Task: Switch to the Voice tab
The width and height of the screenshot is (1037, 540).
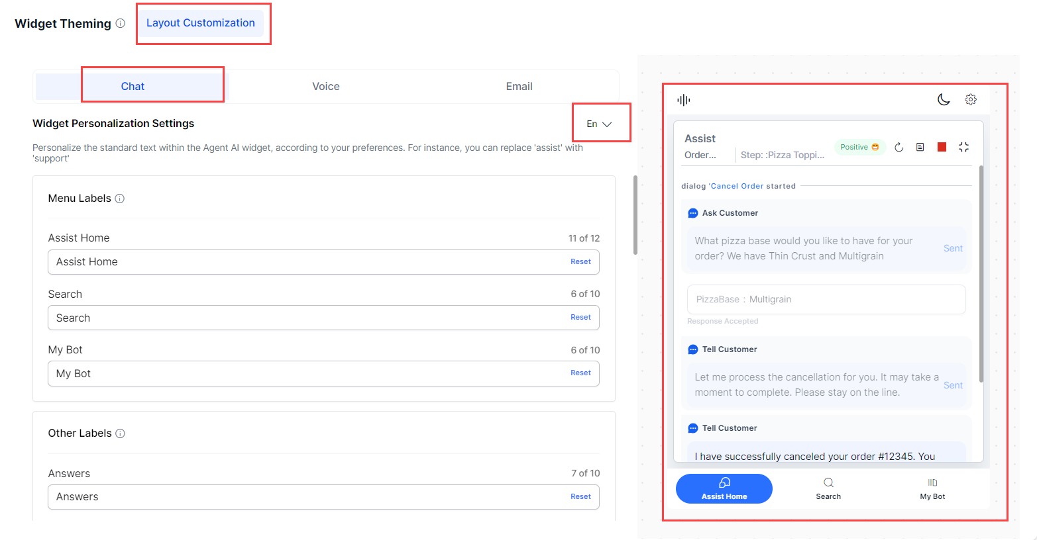Action: 325,87
